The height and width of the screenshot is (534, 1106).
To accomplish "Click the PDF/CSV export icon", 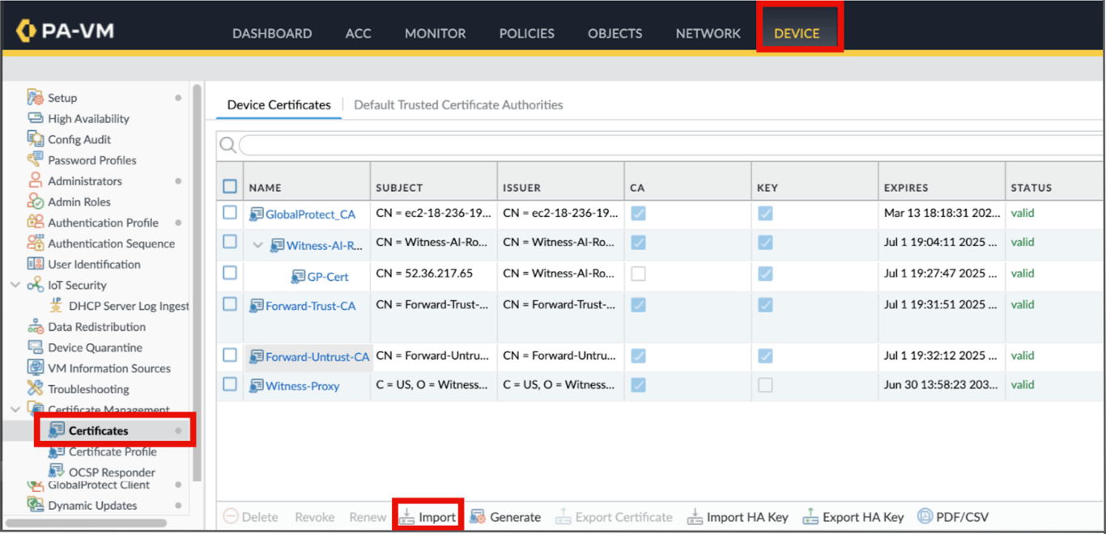I will [x=925, y=516].
